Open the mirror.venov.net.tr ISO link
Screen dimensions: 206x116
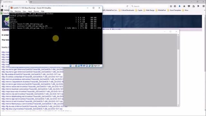(32, 87)
